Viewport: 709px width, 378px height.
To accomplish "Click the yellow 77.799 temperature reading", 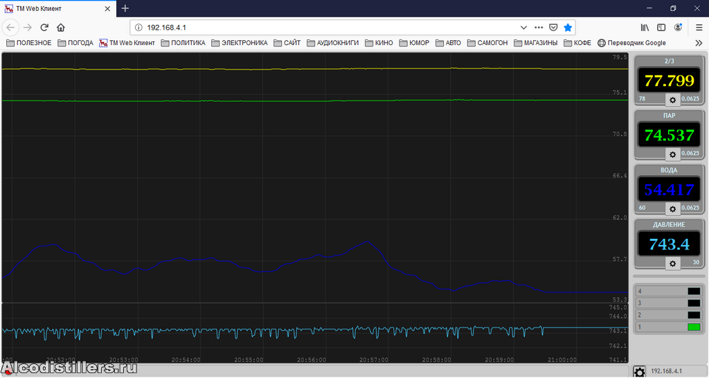I will coord(669,80).
